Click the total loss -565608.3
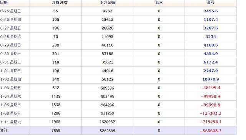This screenshot has height=140, width=246. pyautogui.click(x=211, y=131)
